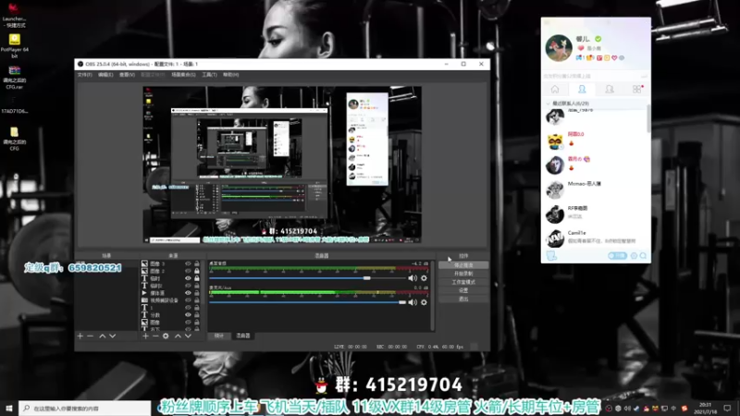This screenshot has width=740, height=416.
Task: Add a new source with the Sources panel plus icon
Action: click(145, 336)
